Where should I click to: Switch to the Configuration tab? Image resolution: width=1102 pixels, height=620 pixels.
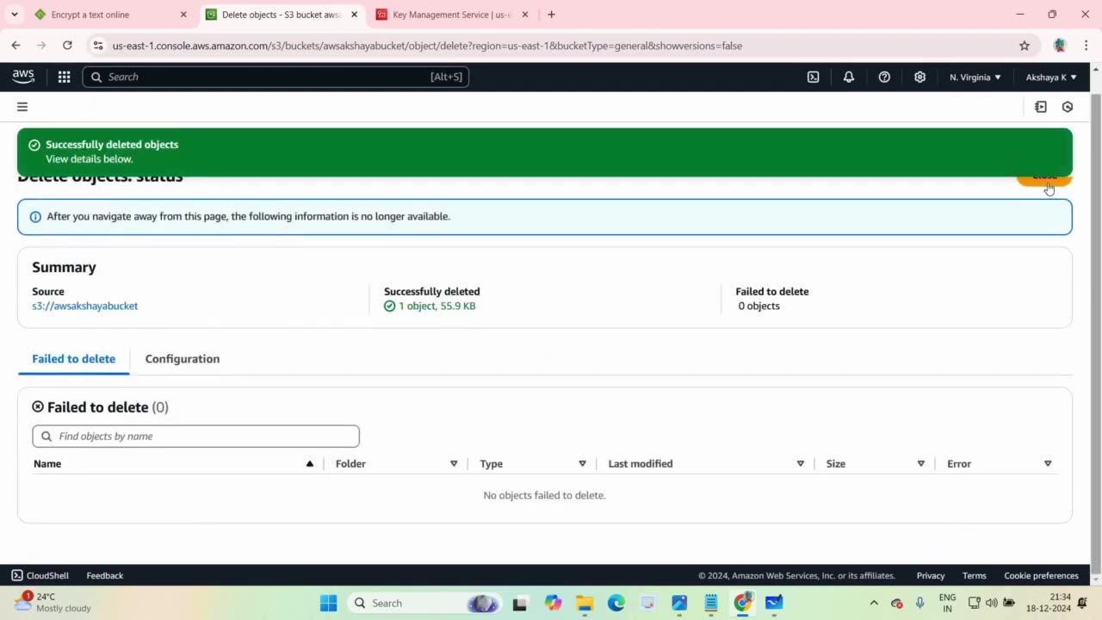pos(183,359)
